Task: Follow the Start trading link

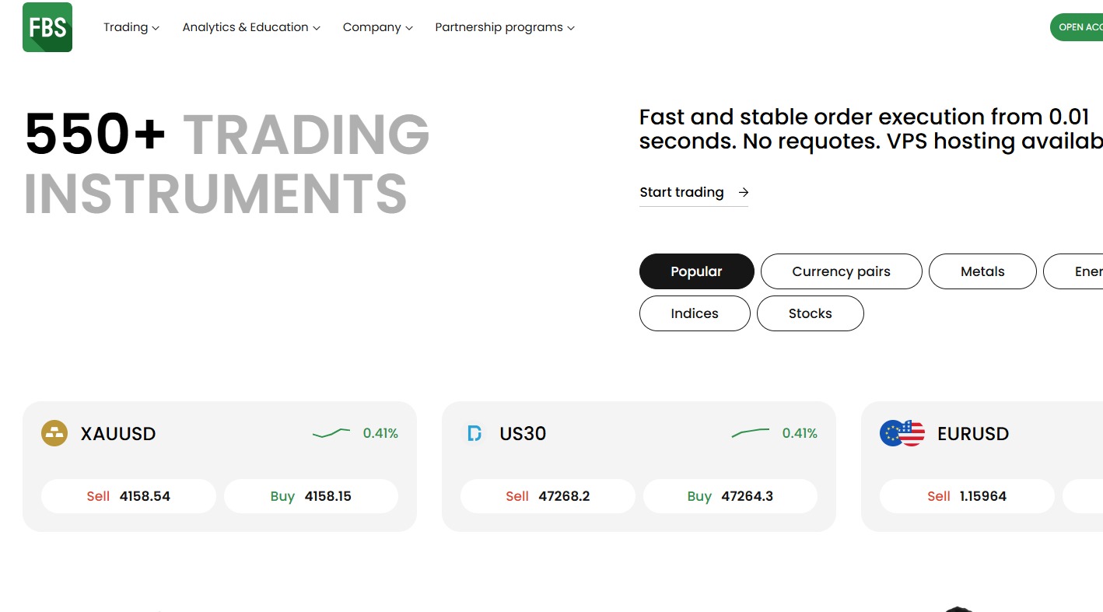Action: tap(681, 192)
